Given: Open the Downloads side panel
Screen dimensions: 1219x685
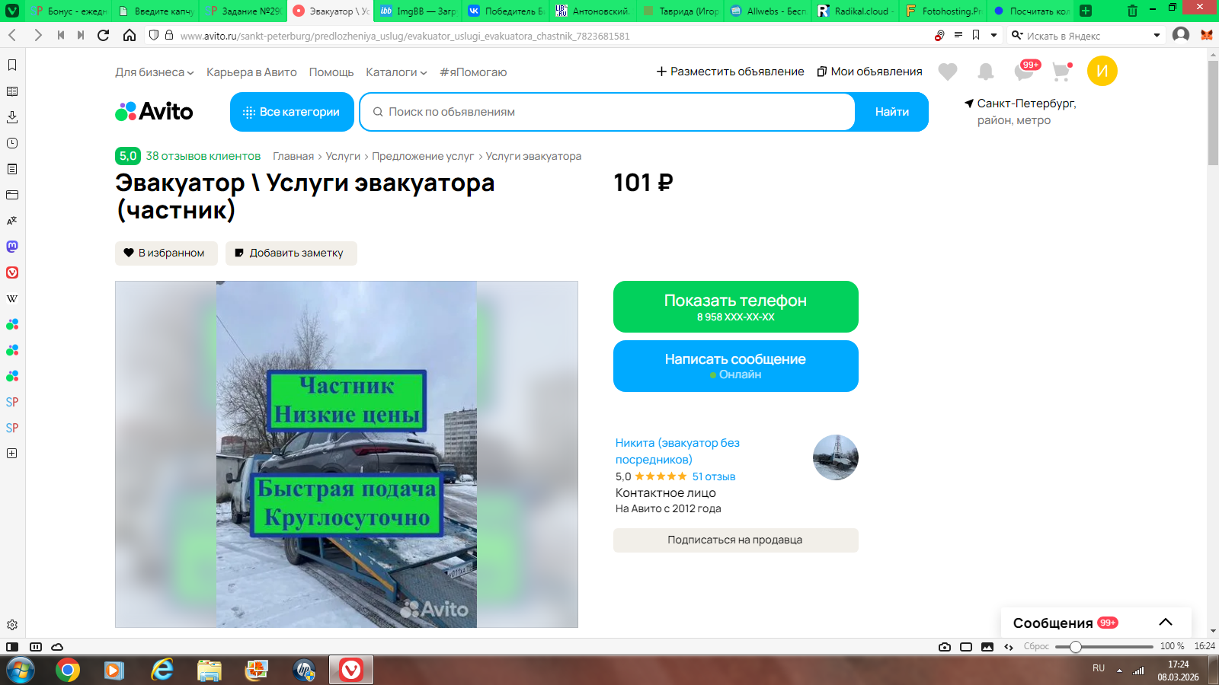Looking at the screenshot, I should pyautogui.click(x=12, y=117).
